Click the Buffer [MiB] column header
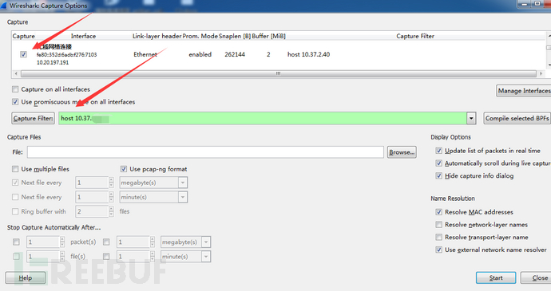This screenshot has height=291, width=551. 269,36
